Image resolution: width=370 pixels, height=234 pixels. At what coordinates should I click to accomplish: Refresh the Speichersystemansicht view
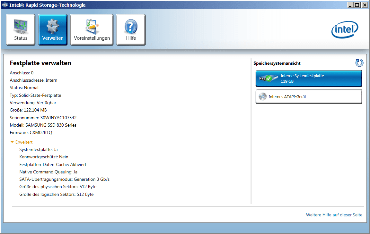tap(359, 63)
